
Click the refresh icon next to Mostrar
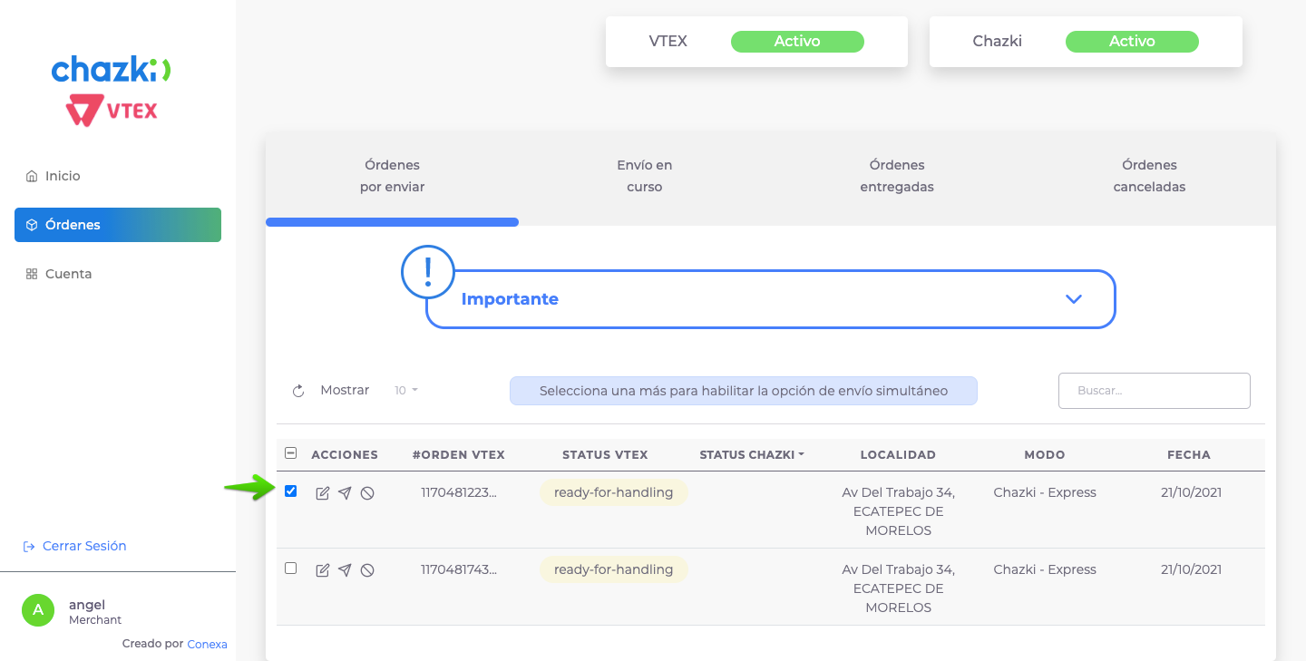[x=298, y=391]
